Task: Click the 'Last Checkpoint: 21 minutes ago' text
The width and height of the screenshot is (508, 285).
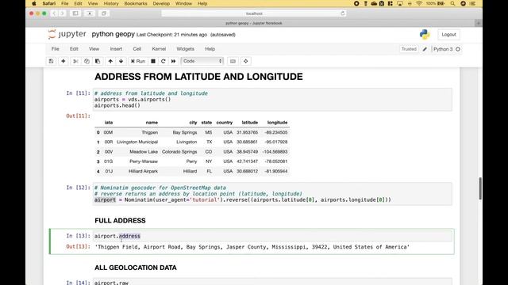Action: point(171,35)
